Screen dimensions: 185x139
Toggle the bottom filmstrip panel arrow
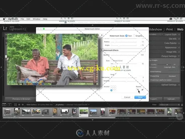(92, 120)
